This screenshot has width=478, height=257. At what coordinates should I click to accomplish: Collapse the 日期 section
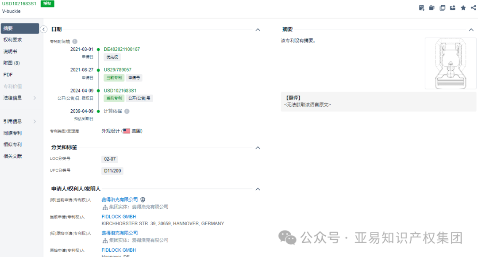[258, 30]
